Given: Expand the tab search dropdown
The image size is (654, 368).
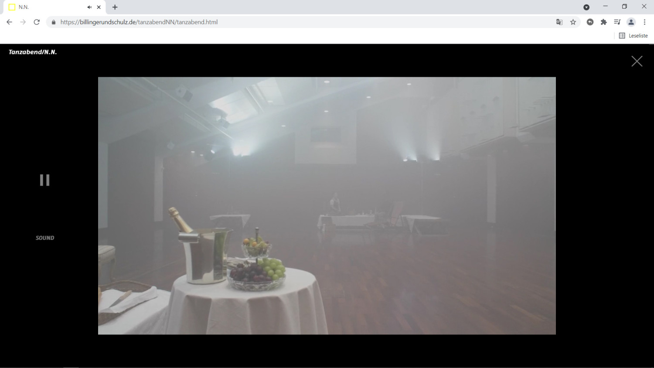Looking at the screenshot, I should pos(586,7).
